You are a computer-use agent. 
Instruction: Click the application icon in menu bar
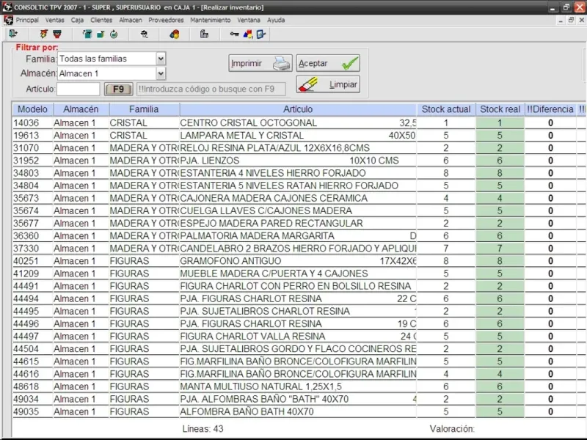pos(8,21)
